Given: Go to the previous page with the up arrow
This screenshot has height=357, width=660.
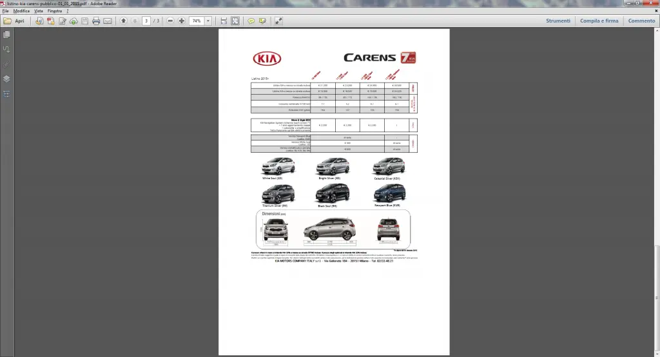Looking at the screenshot, I should (123, 21).
